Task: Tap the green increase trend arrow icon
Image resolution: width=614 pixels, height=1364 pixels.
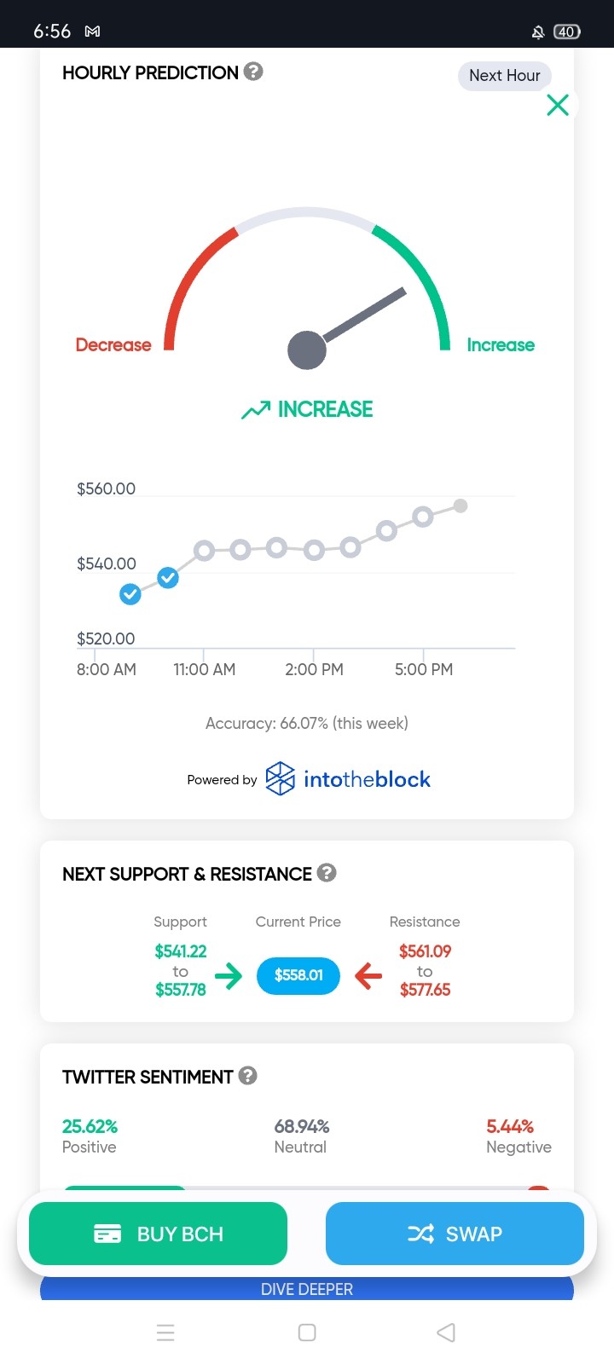Action: (x=256, y=410)
